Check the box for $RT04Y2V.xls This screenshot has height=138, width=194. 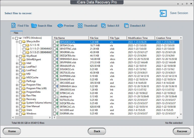[x=55, y=45]
